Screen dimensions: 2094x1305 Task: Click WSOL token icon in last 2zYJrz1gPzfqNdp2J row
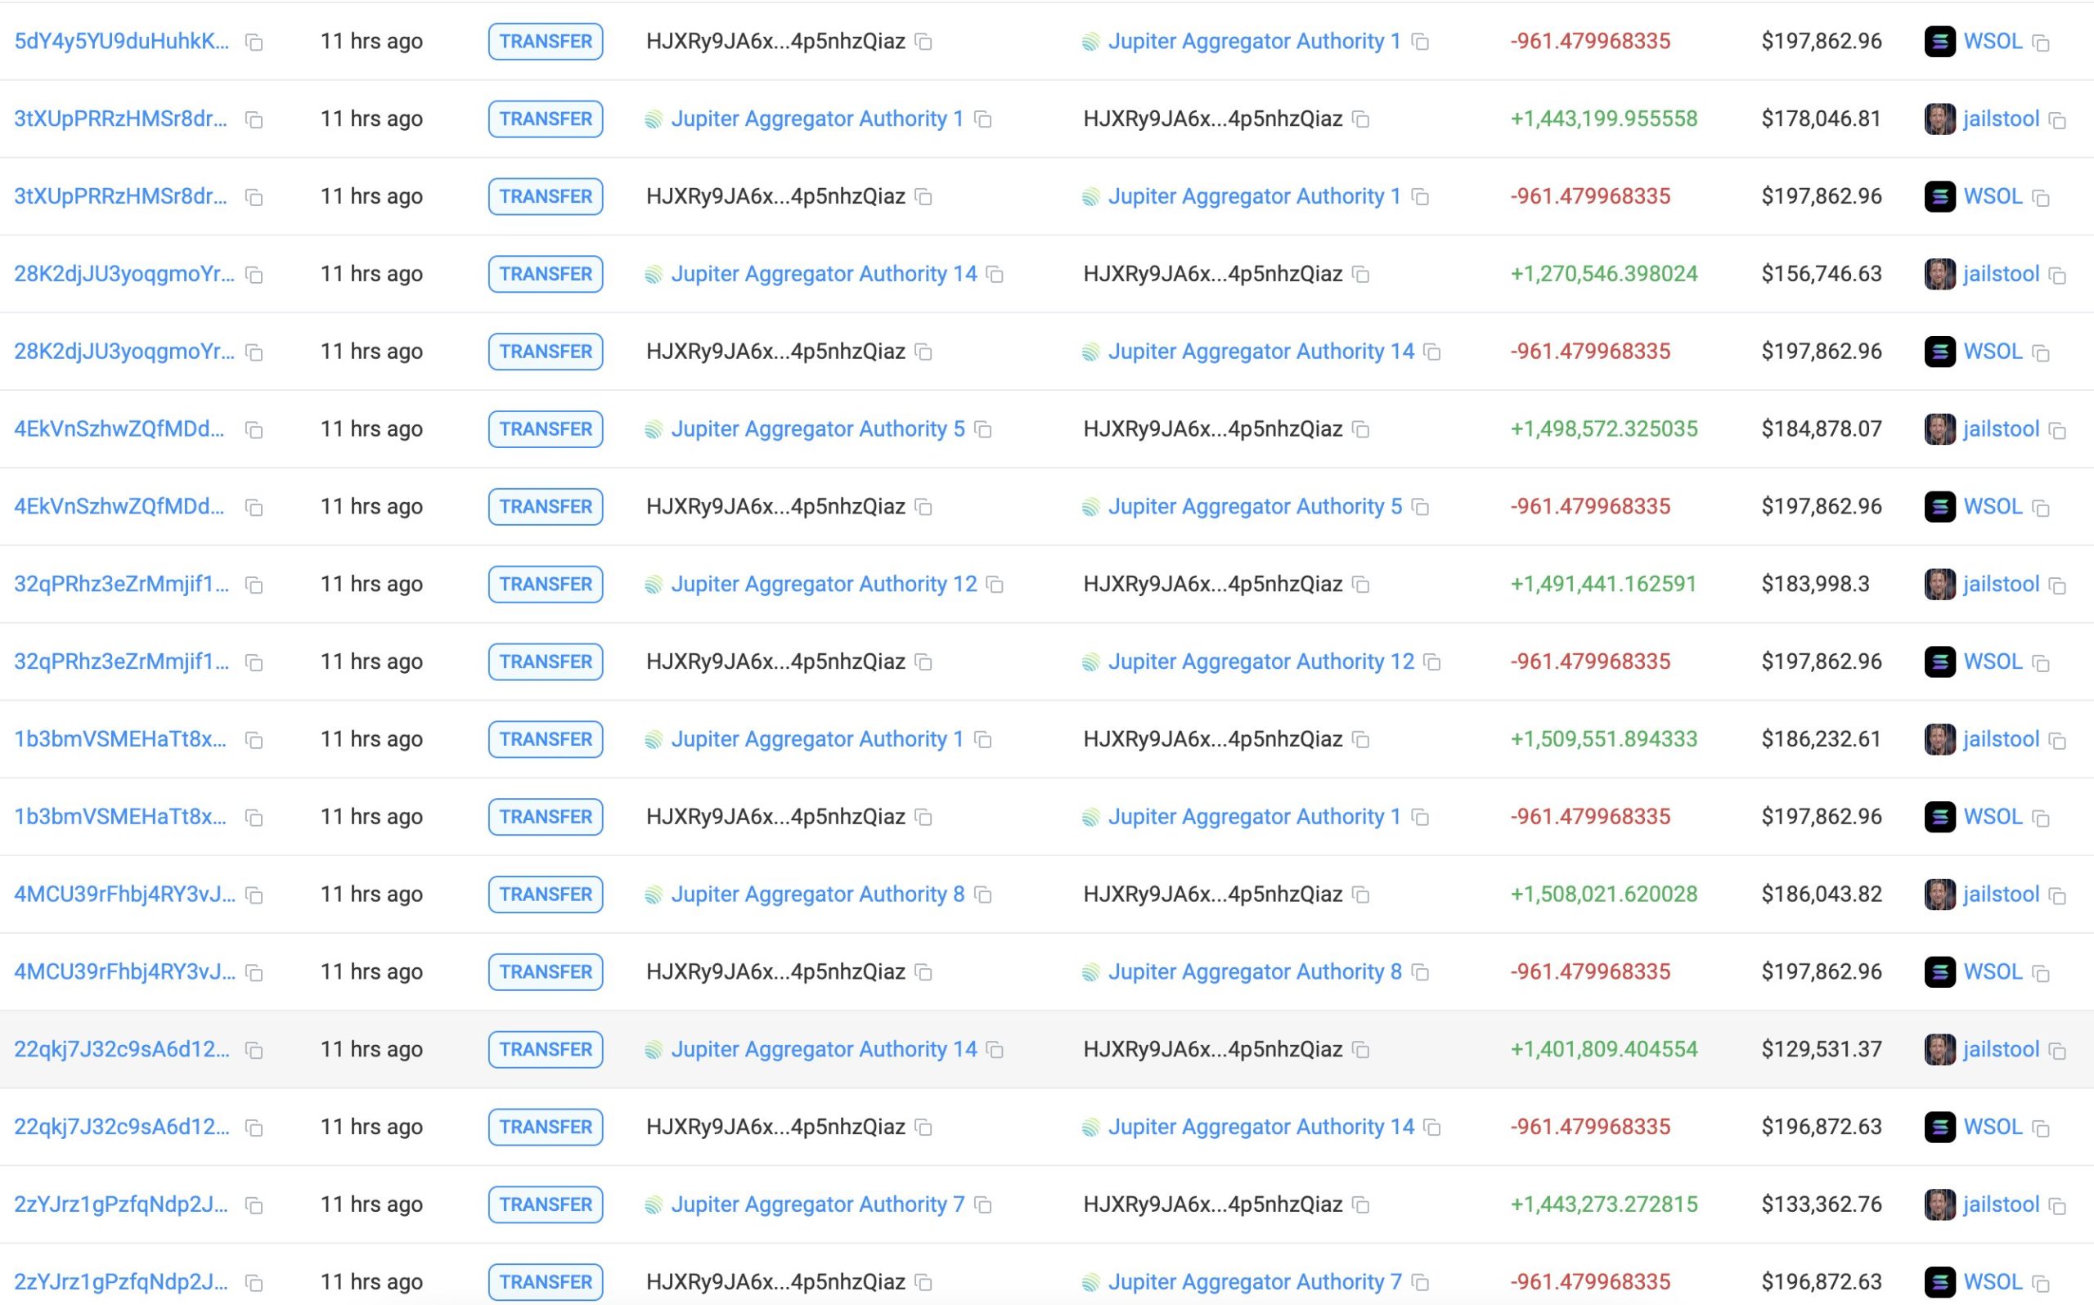[1939, 1282]
